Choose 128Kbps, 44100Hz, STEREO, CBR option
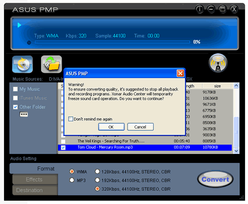The height and width of the screenshot is (204, 248). coord(97,172)
